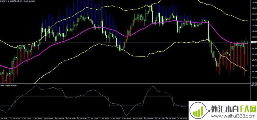Select the 13 Jun 20:00 time label

tap(104, 118)
